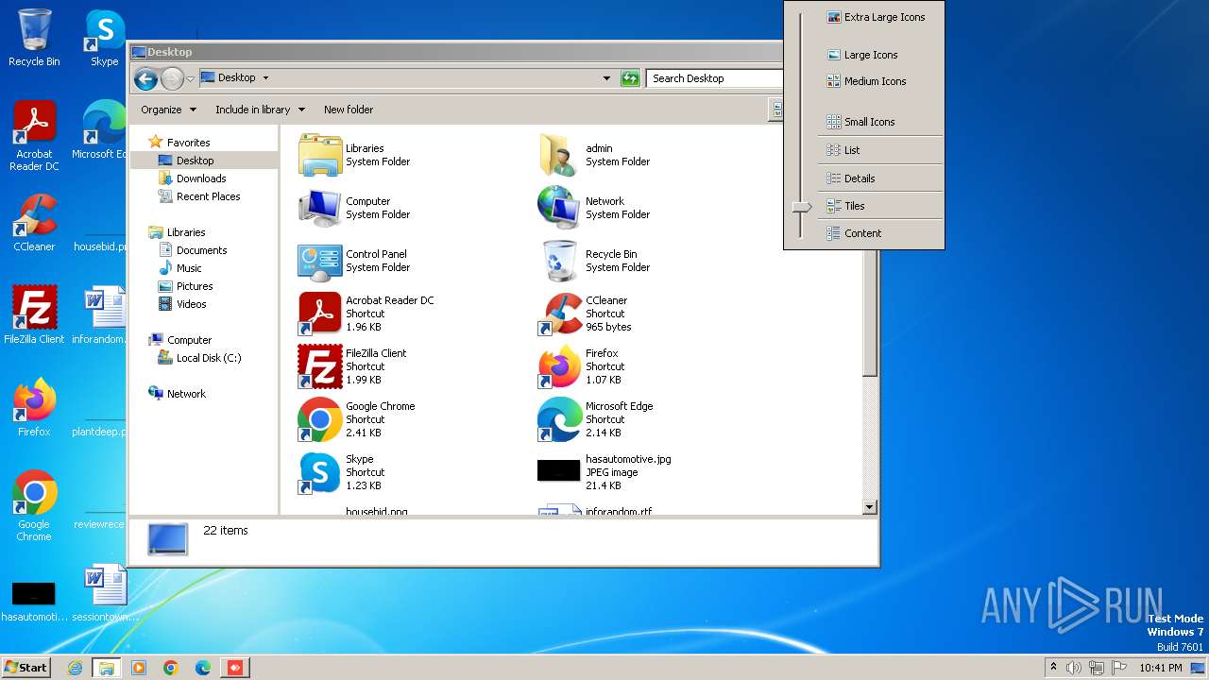Choose Tiles view option
This screenshot has height=680, width=1209.
(880, 206)
